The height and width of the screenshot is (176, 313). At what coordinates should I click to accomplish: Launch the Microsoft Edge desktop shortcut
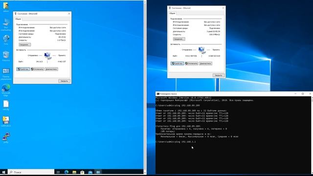pos(6,90)
